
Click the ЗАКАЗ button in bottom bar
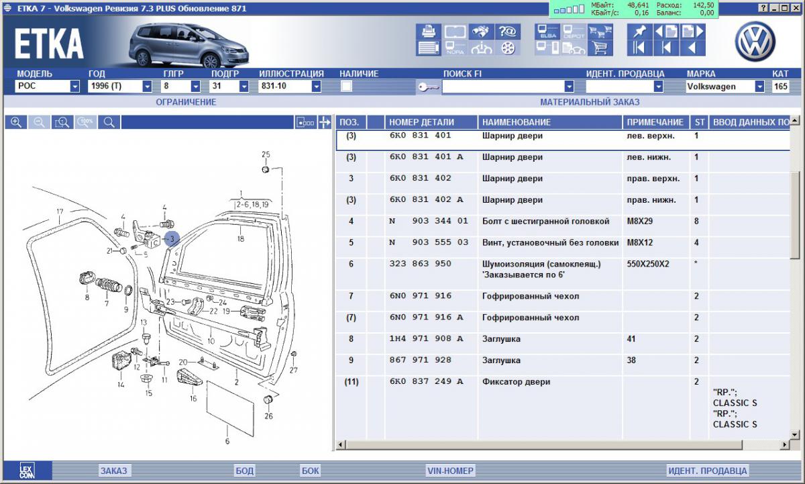click(x=113, y=471)
